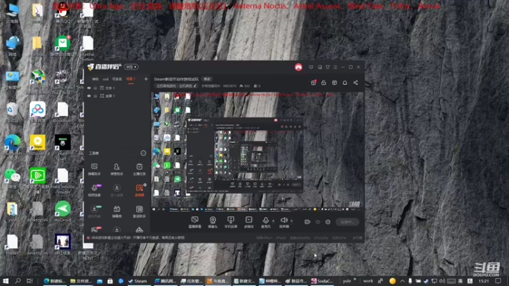509x286 pixels.
Task: Click the feedback message icon in the title bar
Action: click(310, 67)
